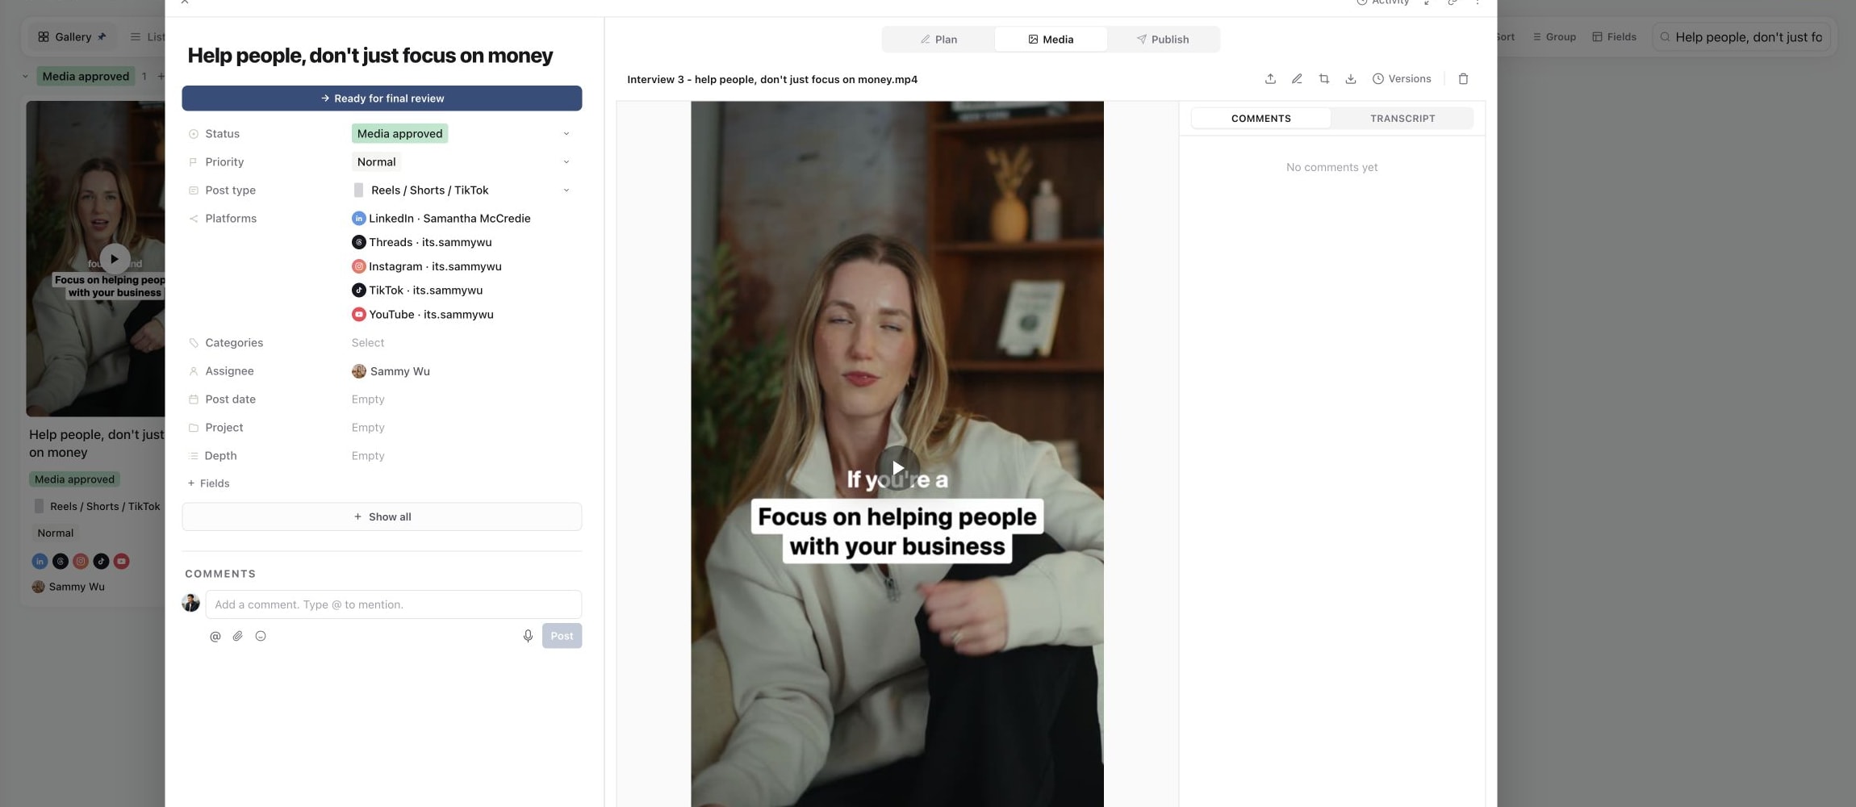Click the Post comment button
This screenshot has width=1856, height=807.
[562, 636]
